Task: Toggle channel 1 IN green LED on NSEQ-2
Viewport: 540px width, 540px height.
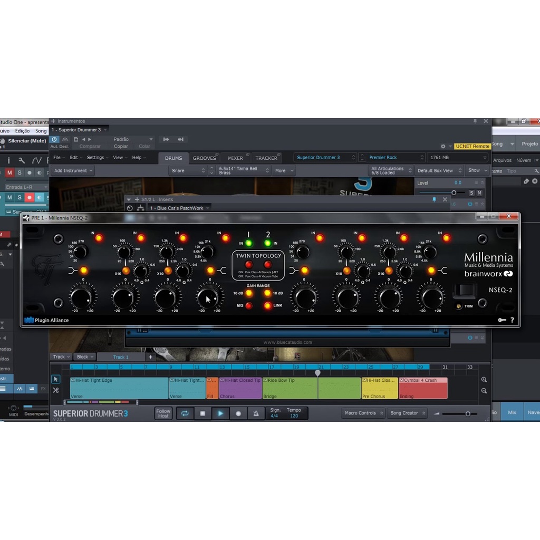Action: [249, 244]
